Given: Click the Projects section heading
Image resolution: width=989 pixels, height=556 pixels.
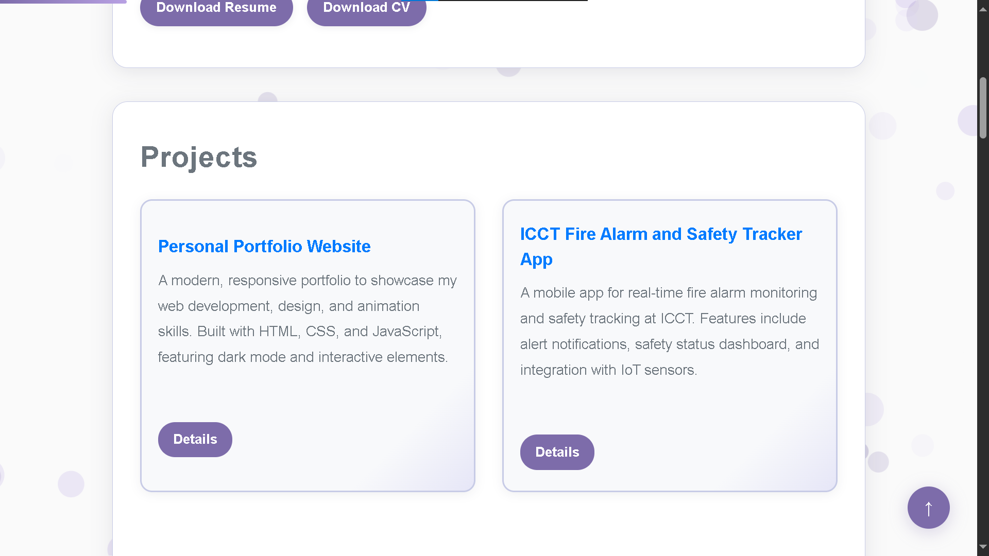Looking at the screenshot, I should [x=198, y=158].
